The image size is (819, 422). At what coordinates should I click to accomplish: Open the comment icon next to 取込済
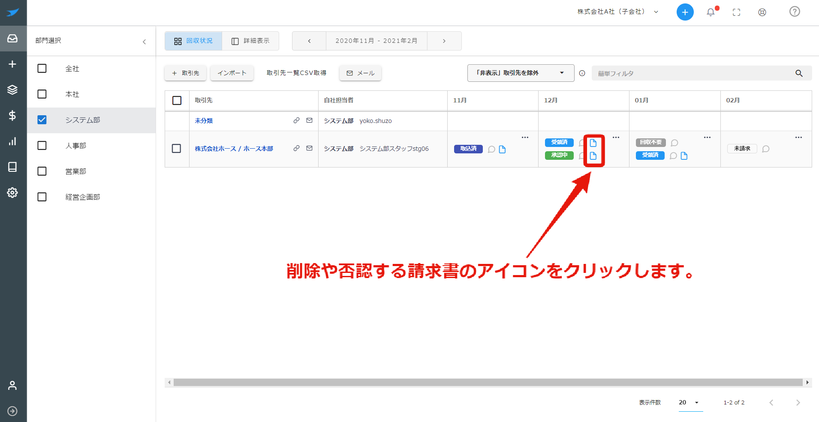pos(491,149)
